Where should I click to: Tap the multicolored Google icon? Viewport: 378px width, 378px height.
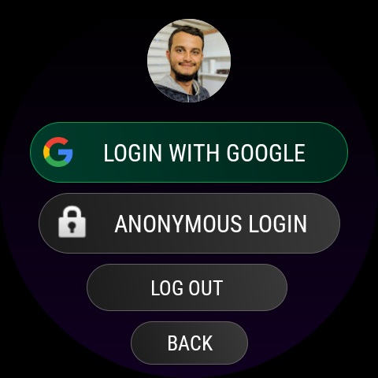pos(58,152)
